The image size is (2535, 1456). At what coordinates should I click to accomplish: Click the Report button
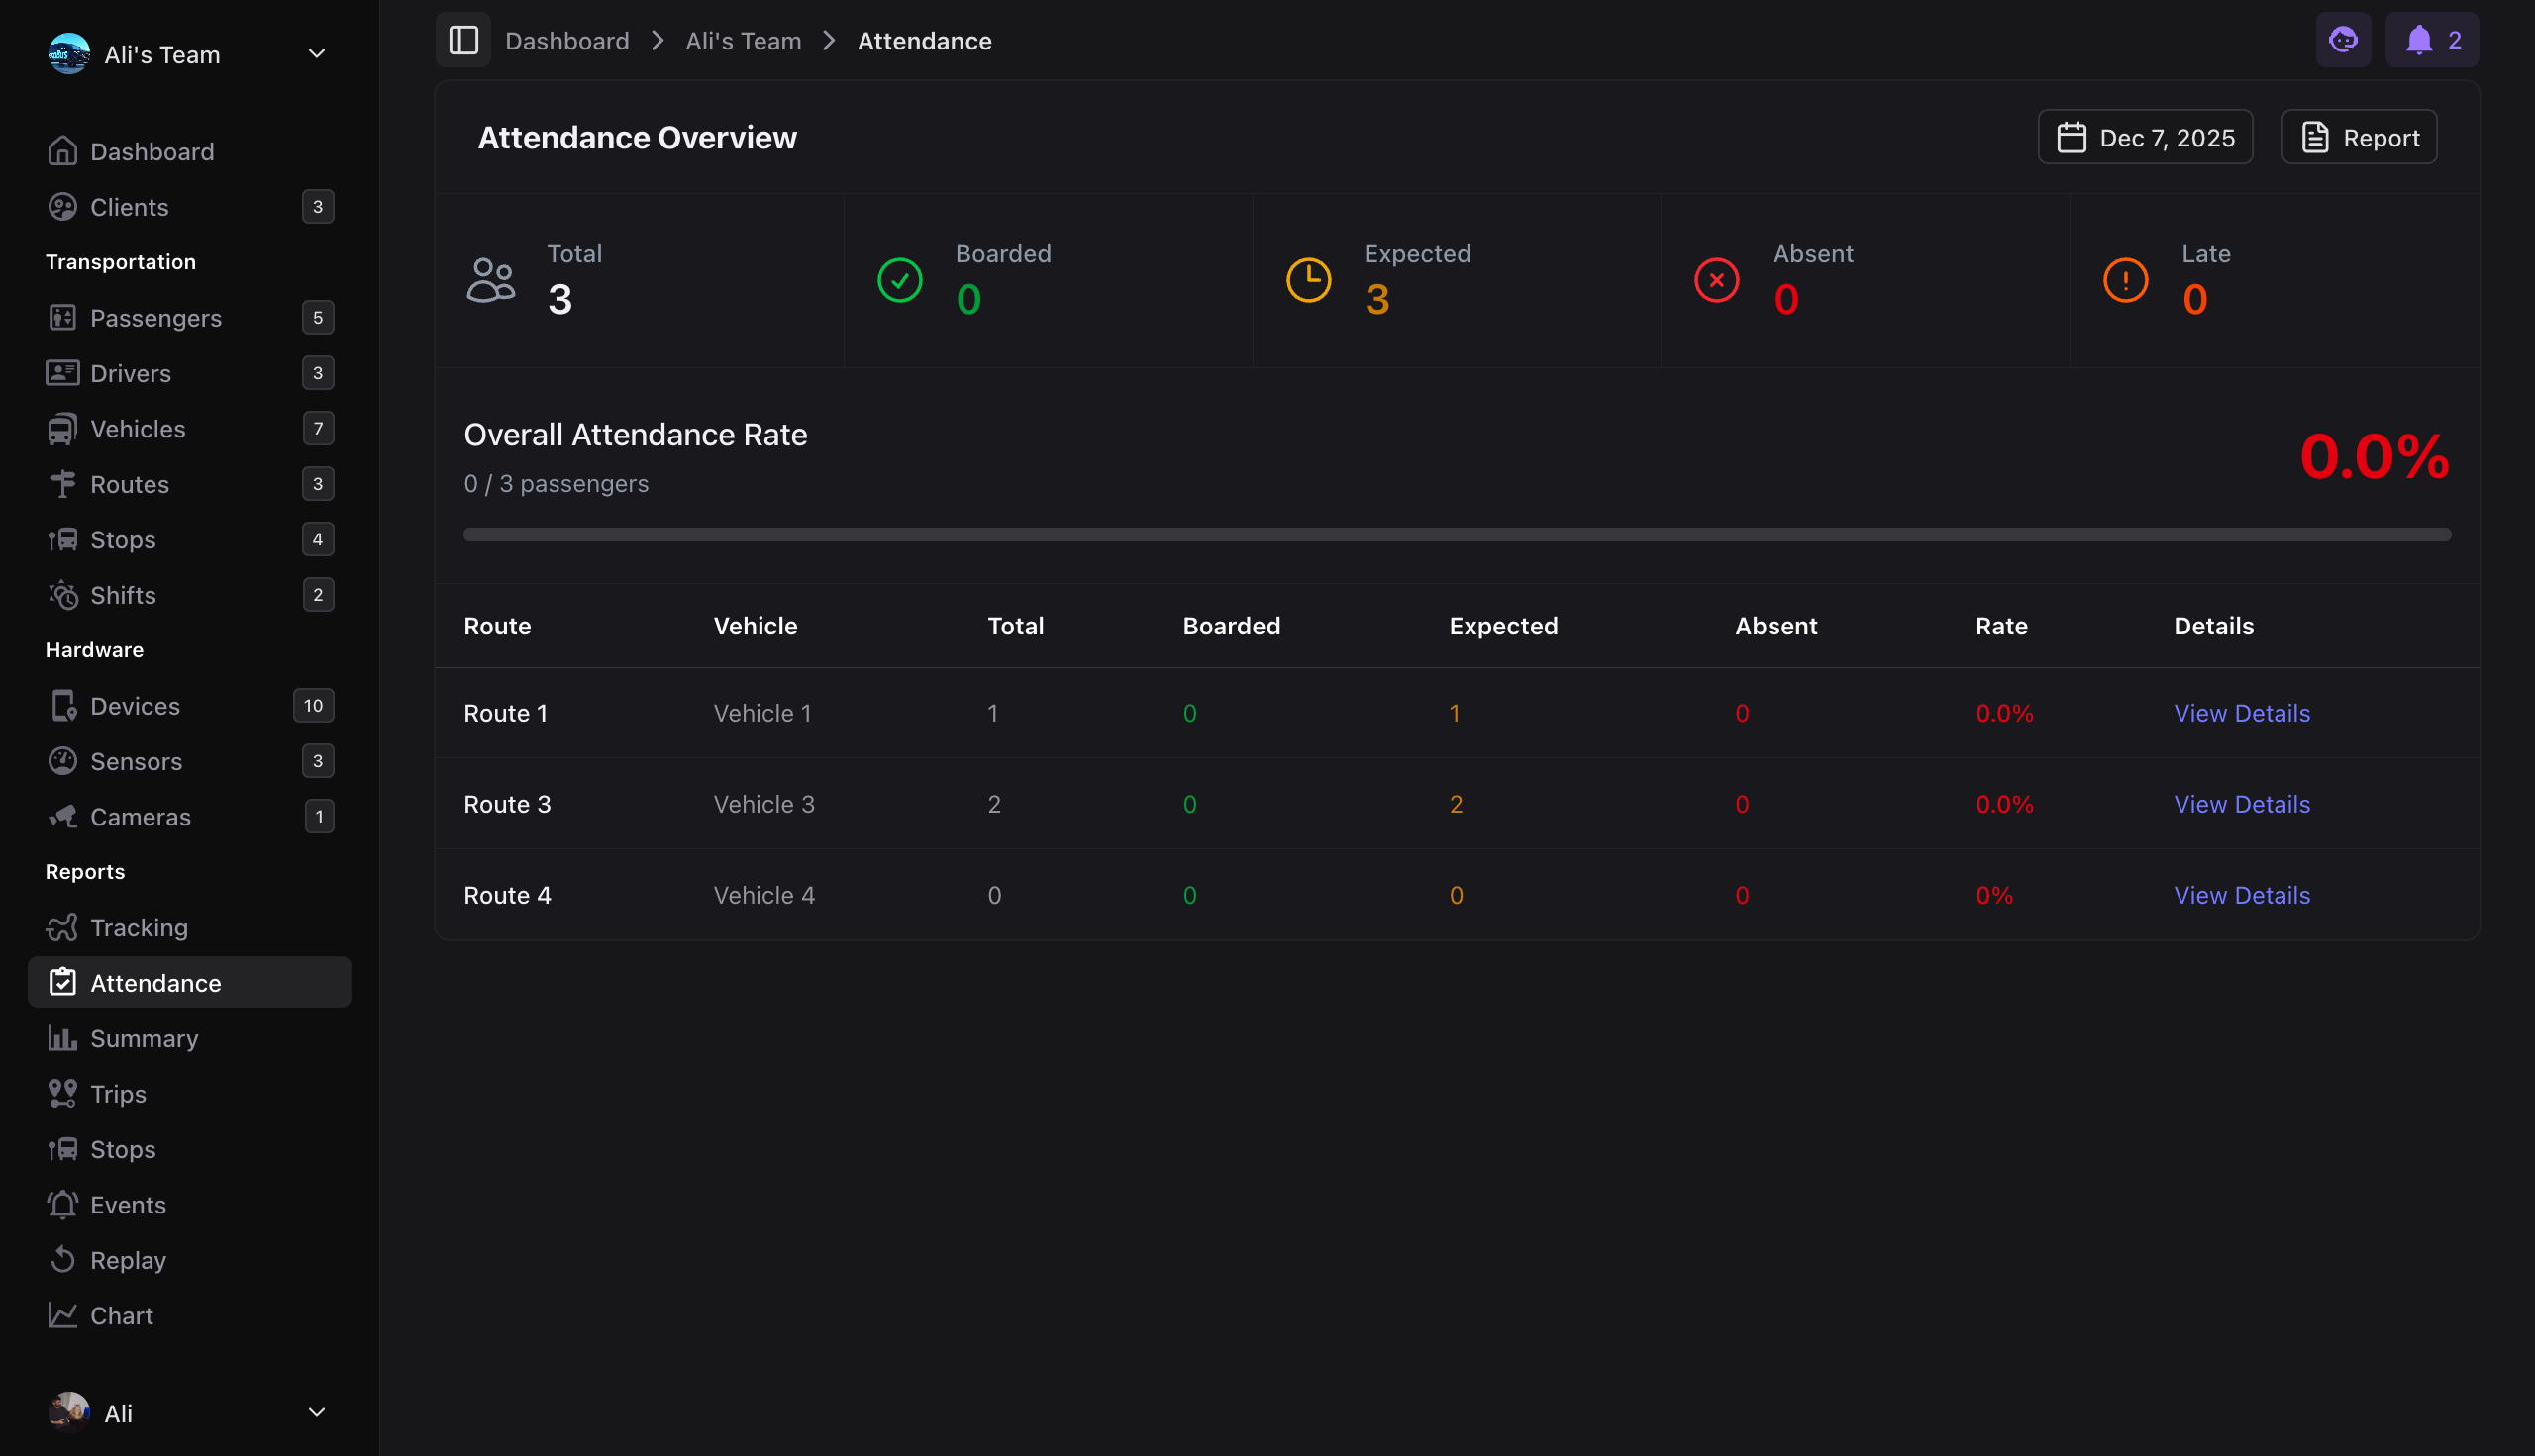2358,138
